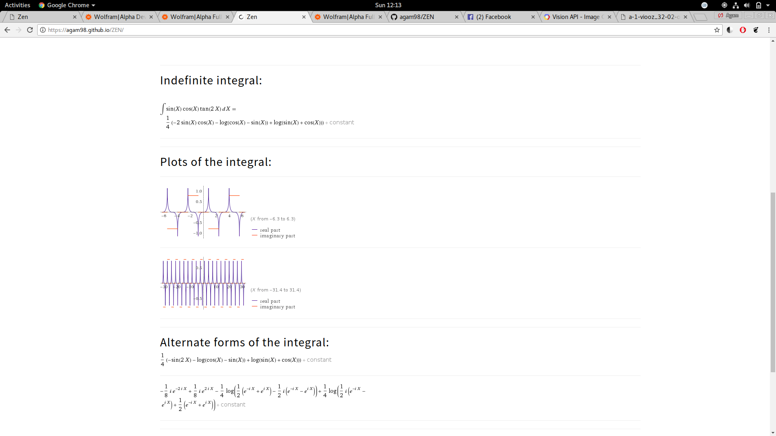Viewport: 776px width, 436px height.
Task: Click the bookmark star icon
Action: [717, 30]
